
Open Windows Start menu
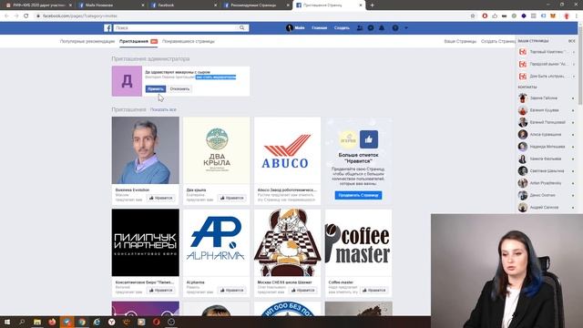pyautogui.click(x=7, y=322)
